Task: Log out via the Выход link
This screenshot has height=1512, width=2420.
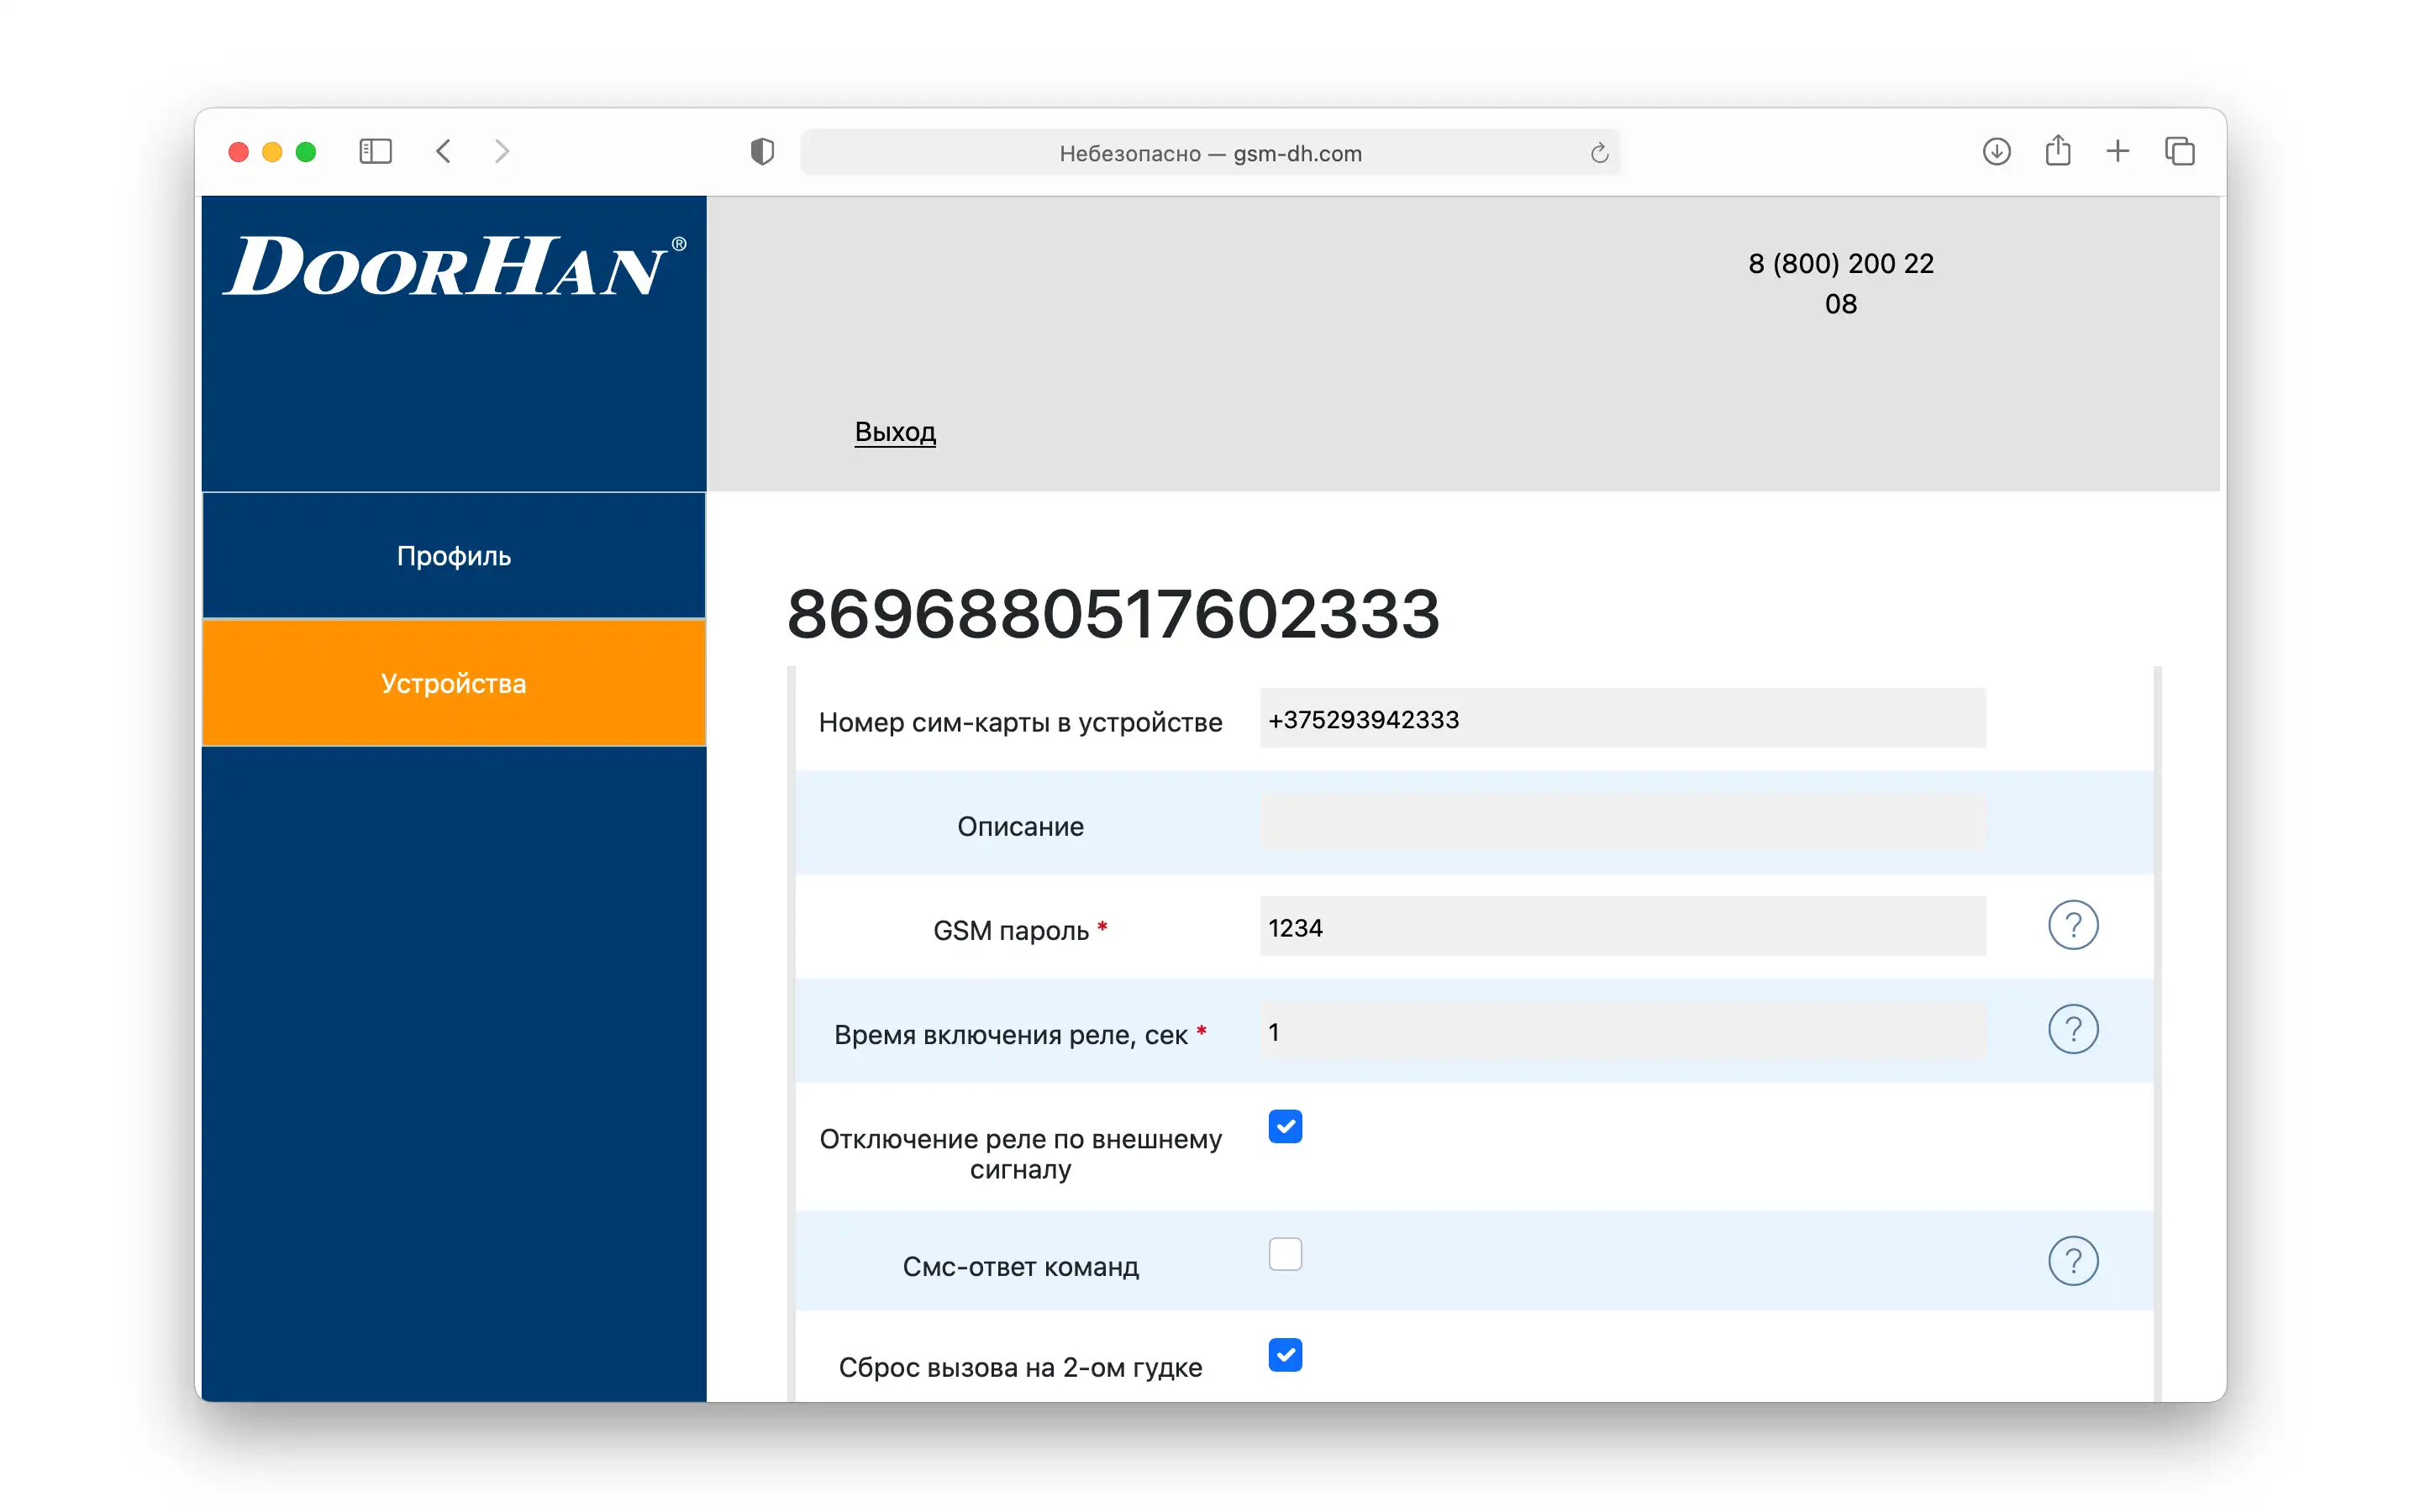Action: pyautogui.click(x=895, y=432)
